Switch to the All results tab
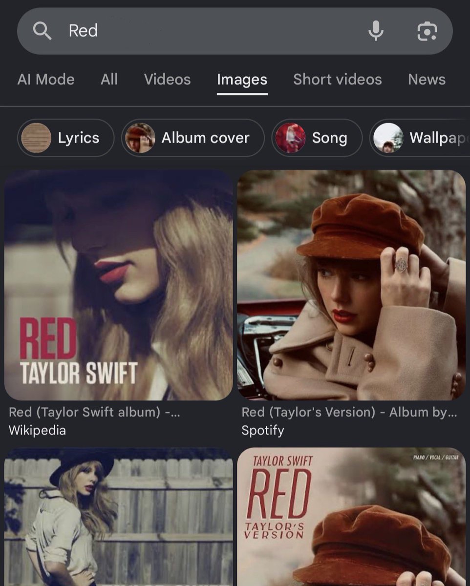 (x=109, y=80)
